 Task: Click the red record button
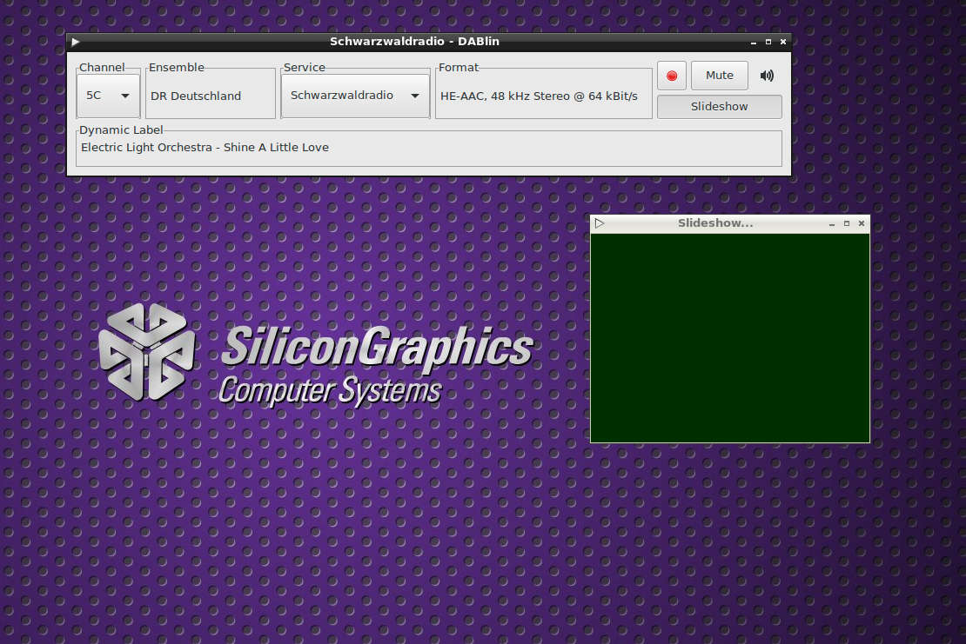[671, 76]
